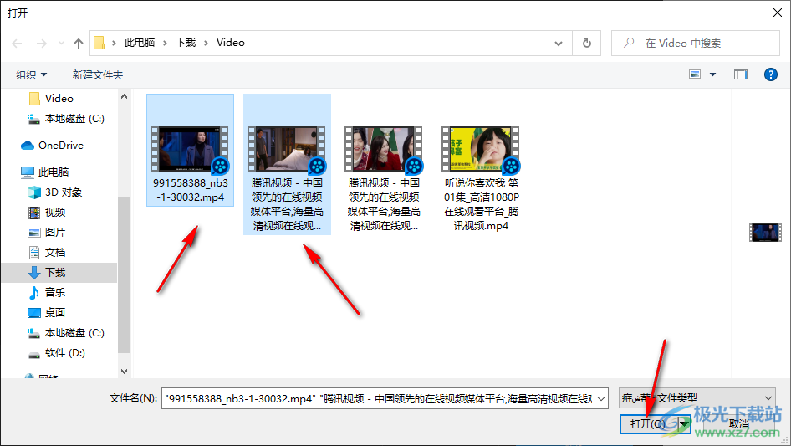This screenshot has height=446, width=791.
Task: Open the file type filter dropdown
Action: point(697,398)
